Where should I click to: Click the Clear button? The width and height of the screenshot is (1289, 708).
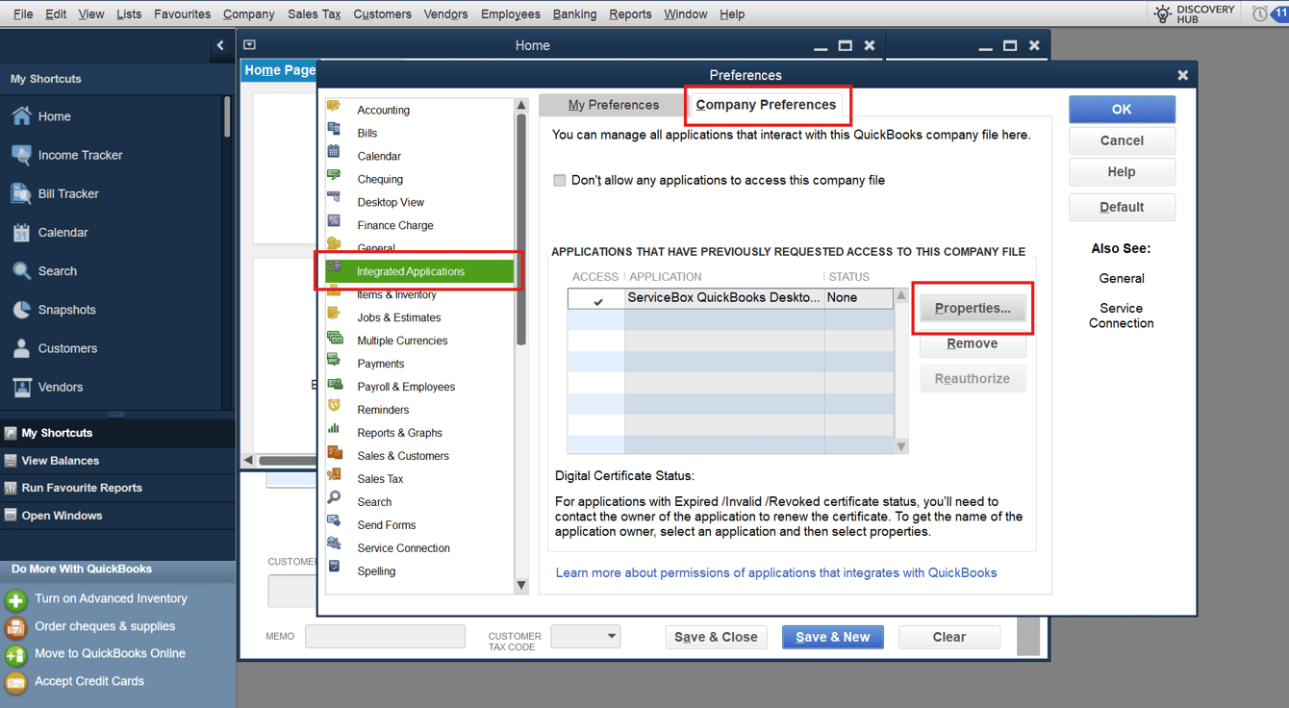[949, 637]
